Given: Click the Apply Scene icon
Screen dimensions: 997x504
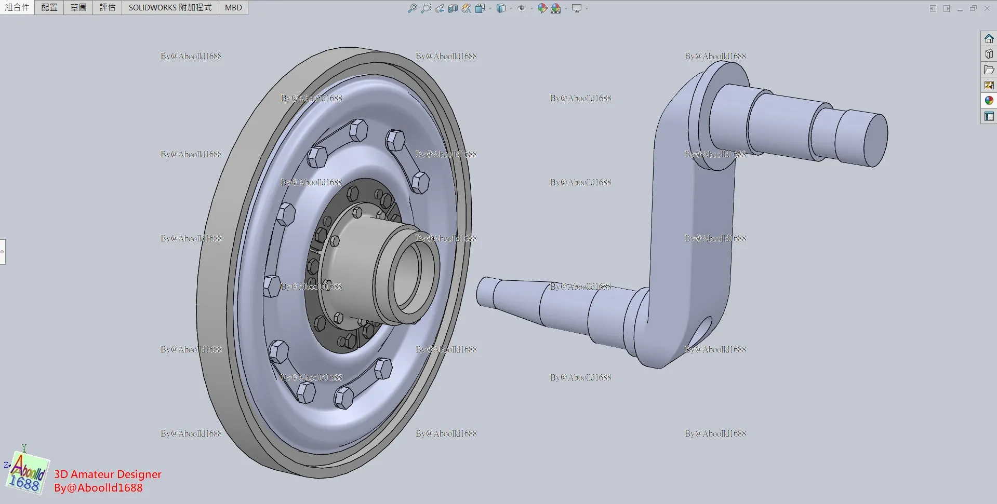Looking at the screenshot, I should (556, 8).
